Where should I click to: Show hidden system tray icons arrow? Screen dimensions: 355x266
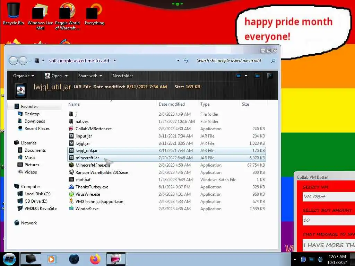[x=295, y=259]
